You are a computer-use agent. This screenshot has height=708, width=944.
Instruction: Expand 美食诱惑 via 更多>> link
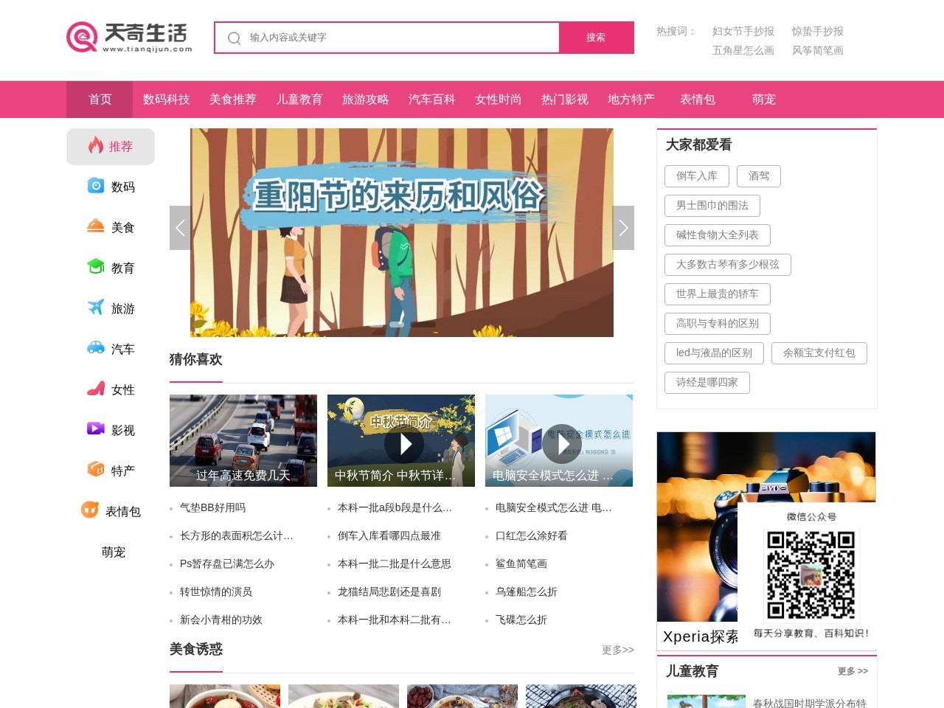coord(617,650)
